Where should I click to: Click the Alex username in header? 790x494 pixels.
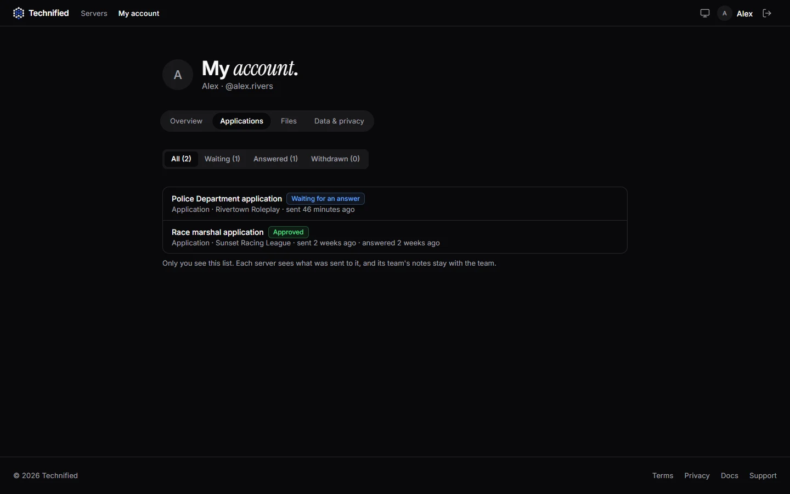point(744,14)
